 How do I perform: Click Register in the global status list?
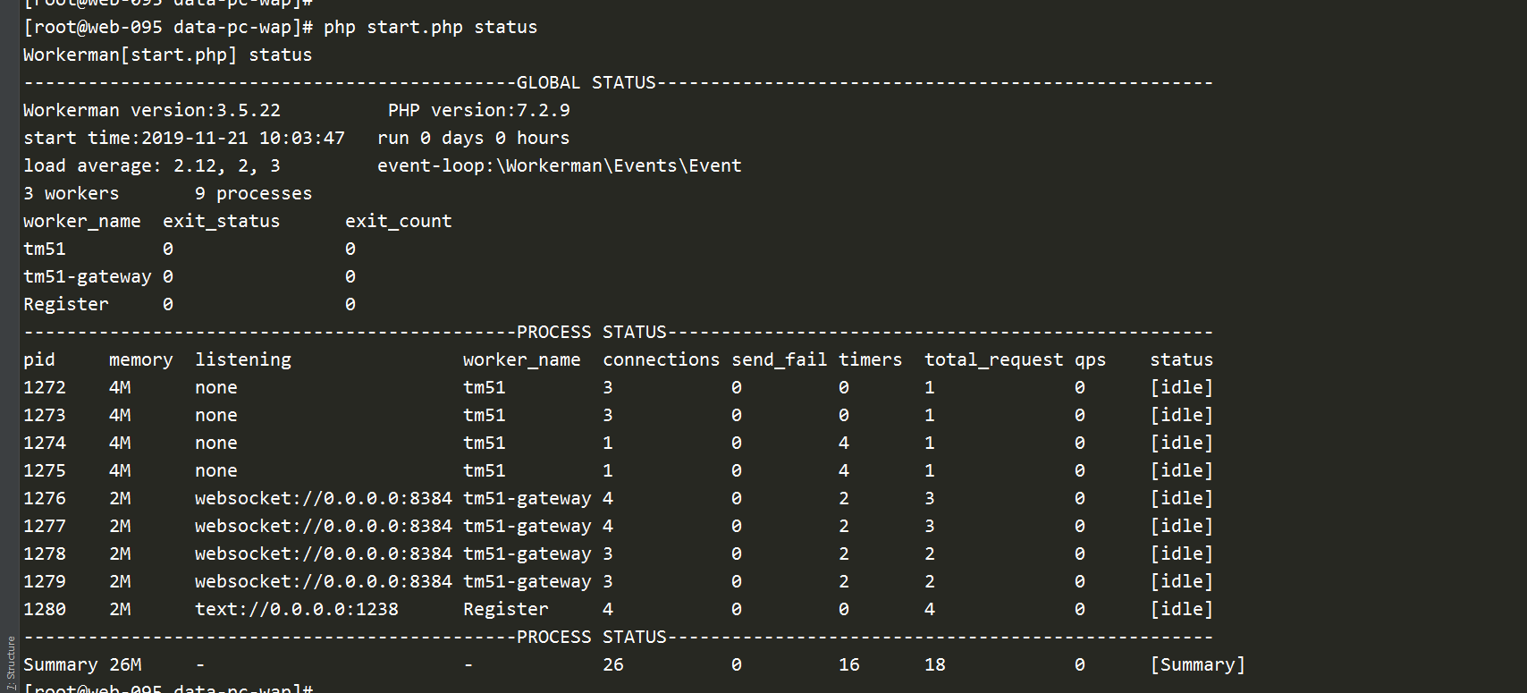click(65, 304)
